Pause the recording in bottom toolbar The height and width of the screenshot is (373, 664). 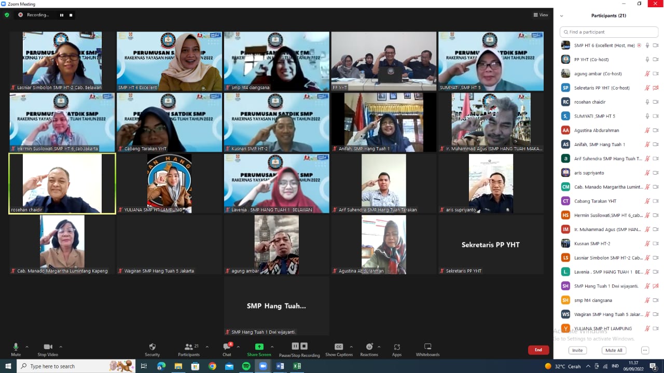[295, 347]
